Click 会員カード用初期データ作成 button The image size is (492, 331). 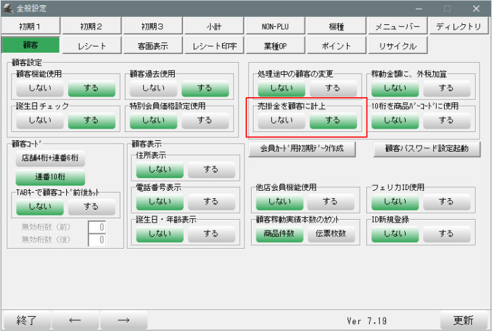tap(302, 149)
